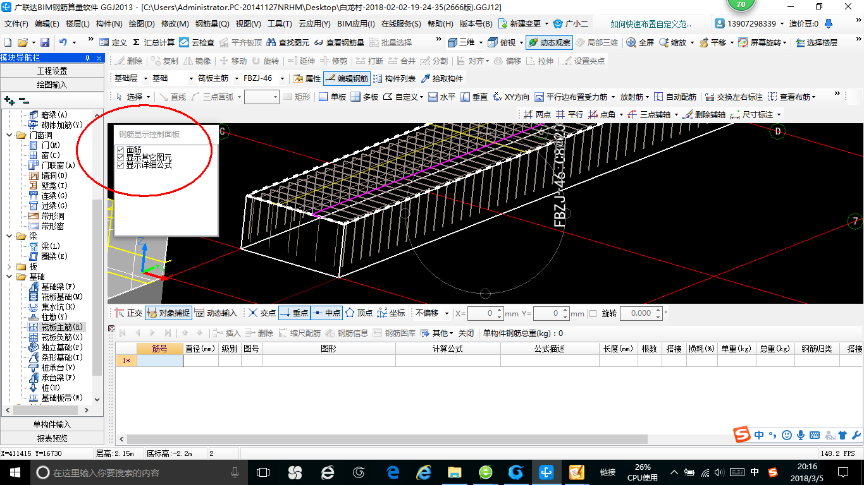Screen dimensions: 864x485
Task: Select the 平移 pan tool
Action: pyautogui.click(x=713, y=42)
